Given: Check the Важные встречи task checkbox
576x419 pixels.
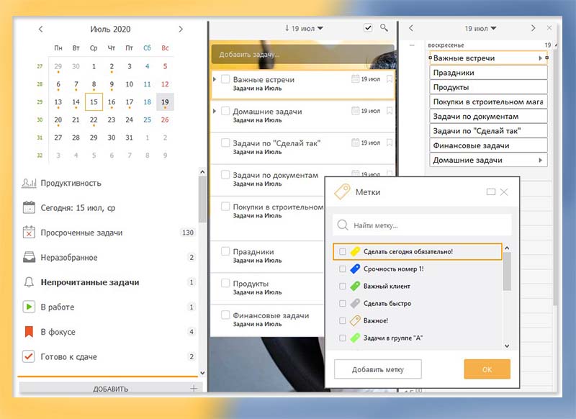Looking at the screenshot, I should pyautogui.click(x=225, y=79).
